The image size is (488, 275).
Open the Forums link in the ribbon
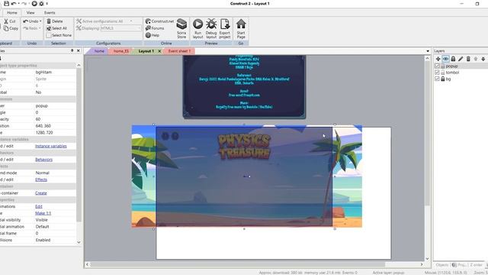point(155,28)
